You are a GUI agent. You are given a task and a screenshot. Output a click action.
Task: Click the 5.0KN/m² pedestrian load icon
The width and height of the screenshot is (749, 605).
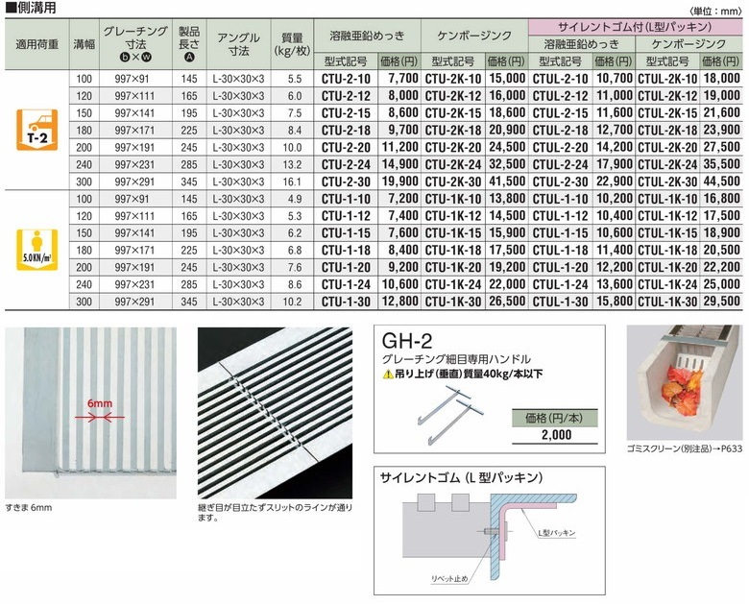[x=36, y=249]
